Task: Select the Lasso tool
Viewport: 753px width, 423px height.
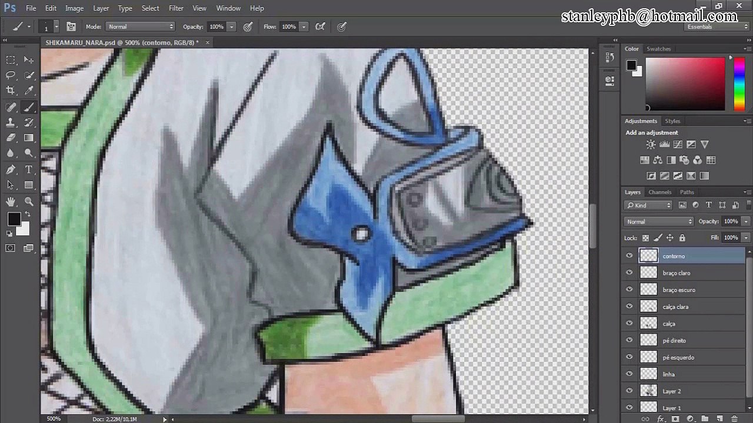Action: 11,75
